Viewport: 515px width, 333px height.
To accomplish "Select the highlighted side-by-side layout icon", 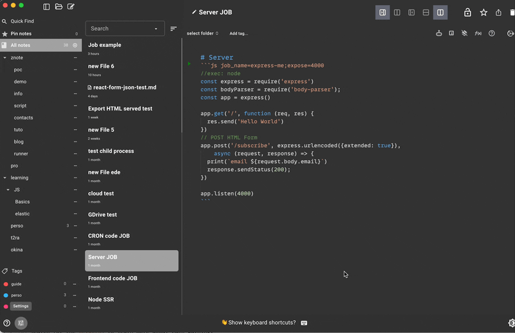I will [x=440, y=12].
